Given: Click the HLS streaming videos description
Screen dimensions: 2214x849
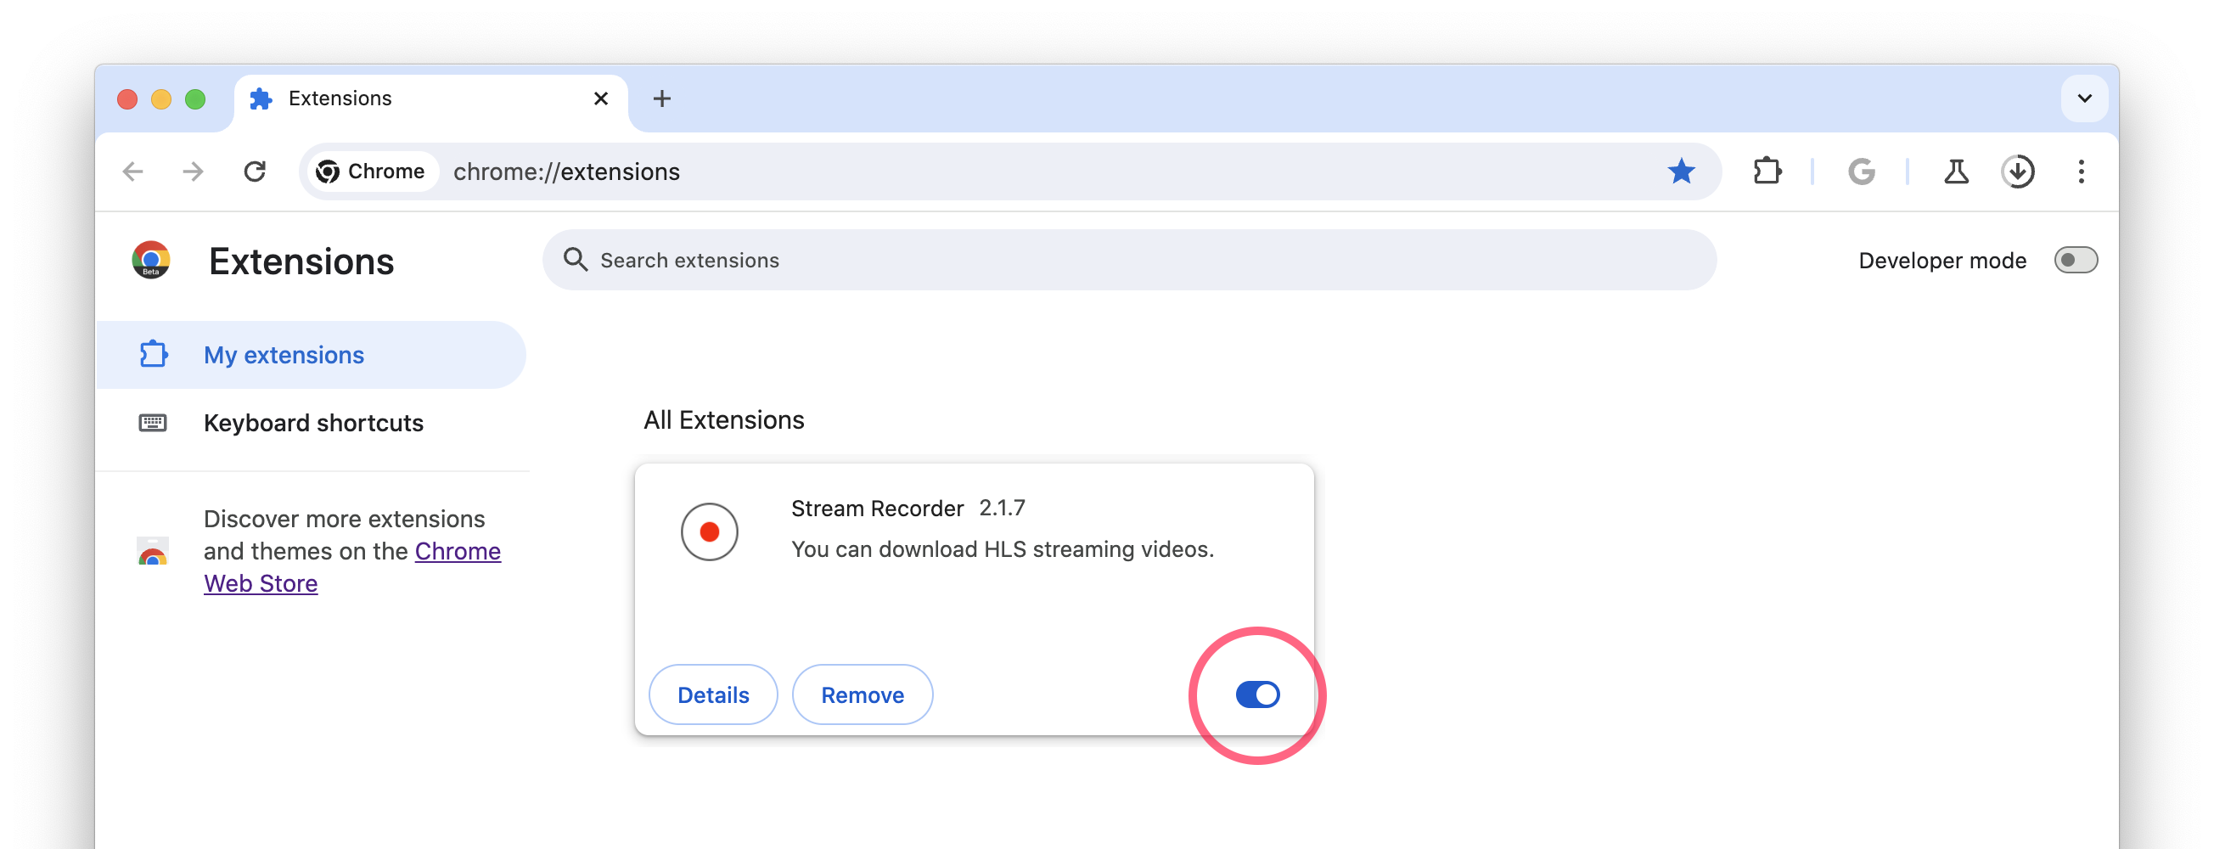Looking at the screenshot, I should pyautogui.click(x=1002, y=549).
